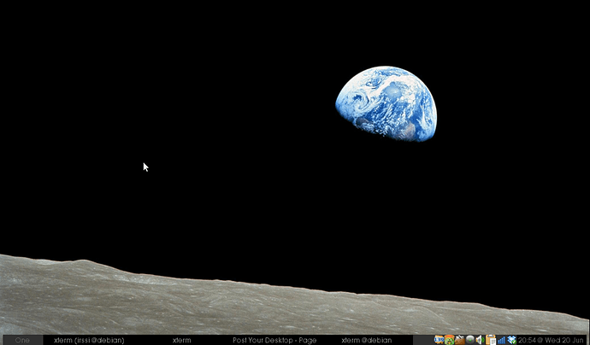Click empty black sky area of desktop
The height and width of the screenshot is (345, 590).
click(x=214, y=102)
